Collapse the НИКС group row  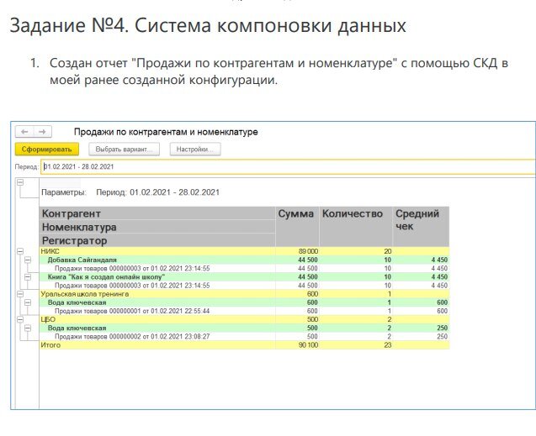point(20,251)
